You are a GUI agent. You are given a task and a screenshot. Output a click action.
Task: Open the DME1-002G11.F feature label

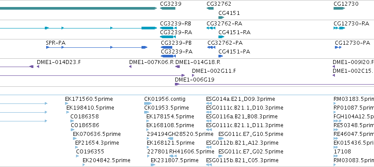[214, 71]
